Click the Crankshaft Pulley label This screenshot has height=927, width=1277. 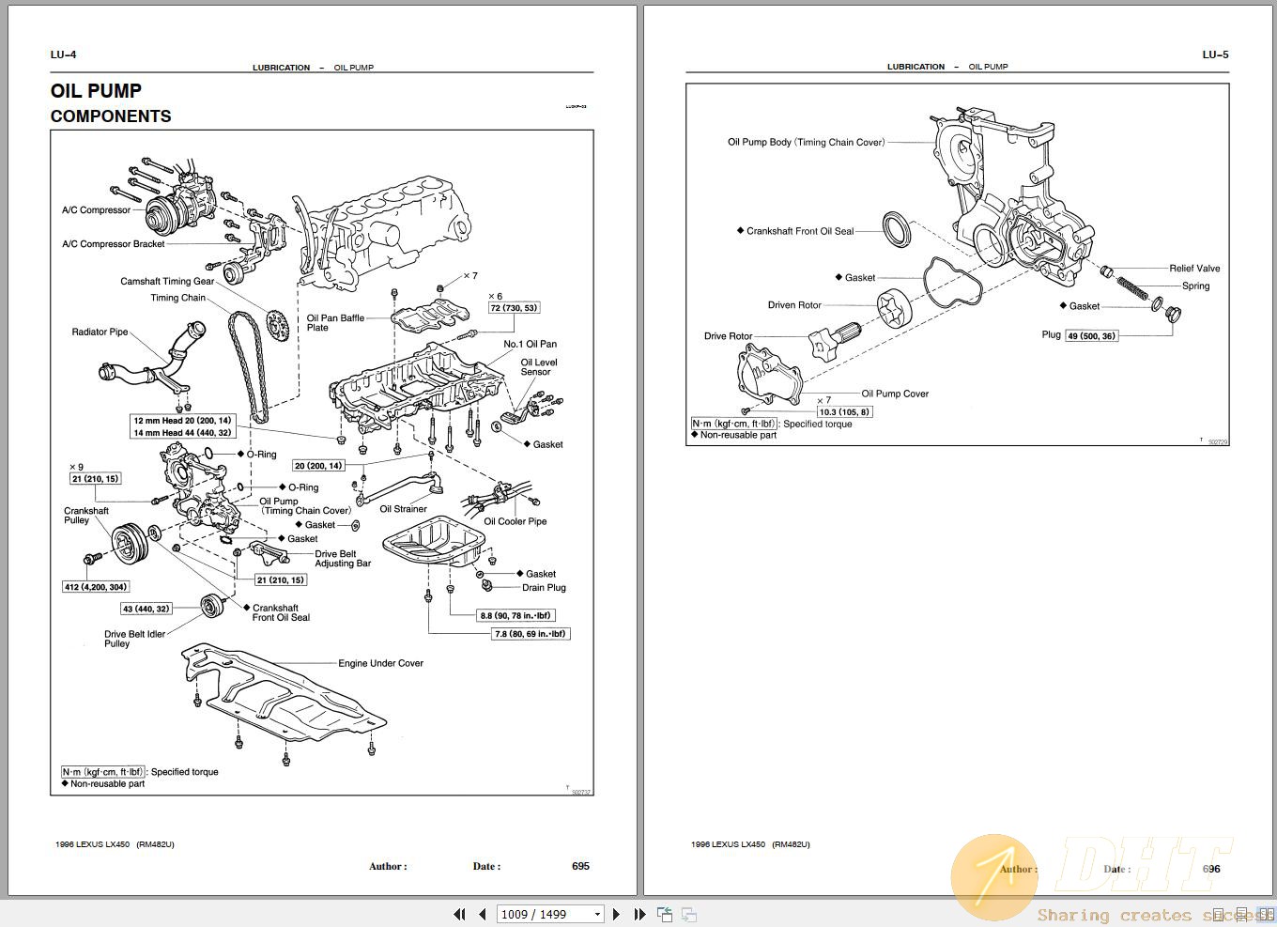(x=85, y=516)
